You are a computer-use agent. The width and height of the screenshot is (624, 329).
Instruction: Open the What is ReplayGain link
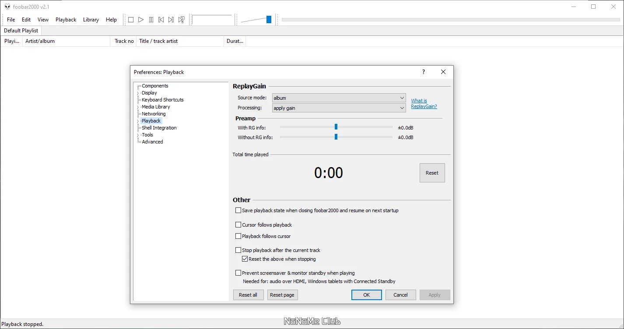coord(424,103)
